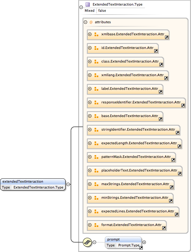Click the orange attribute icon of id.ExtendedTextInteraction.Attr
This screenshot has height=252, width=191.
click(96, 48)
